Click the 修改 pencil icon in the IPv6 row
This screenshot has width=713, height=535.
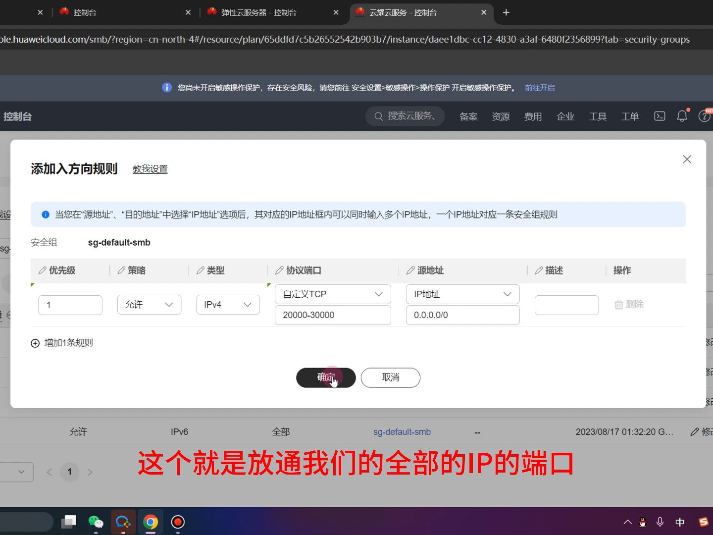click(694, 431)
